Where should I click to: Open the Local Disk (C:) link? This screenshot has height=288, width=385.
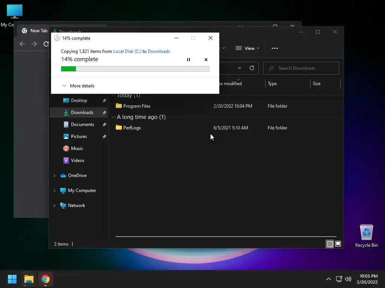click(x=127, y=51)
